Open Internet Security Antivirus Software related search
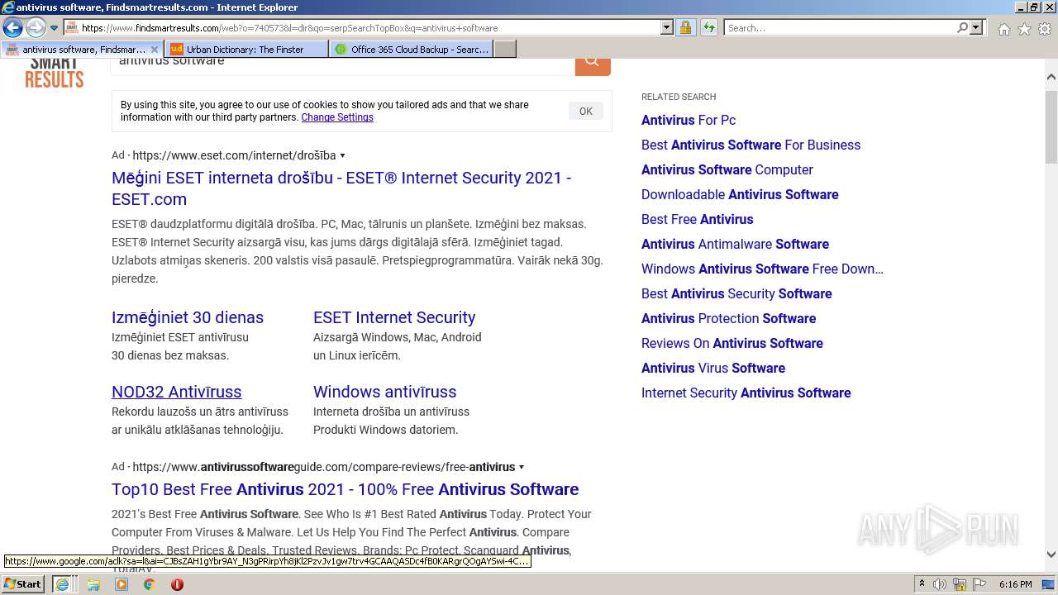 pyautogui.click(x=746, y=393)
